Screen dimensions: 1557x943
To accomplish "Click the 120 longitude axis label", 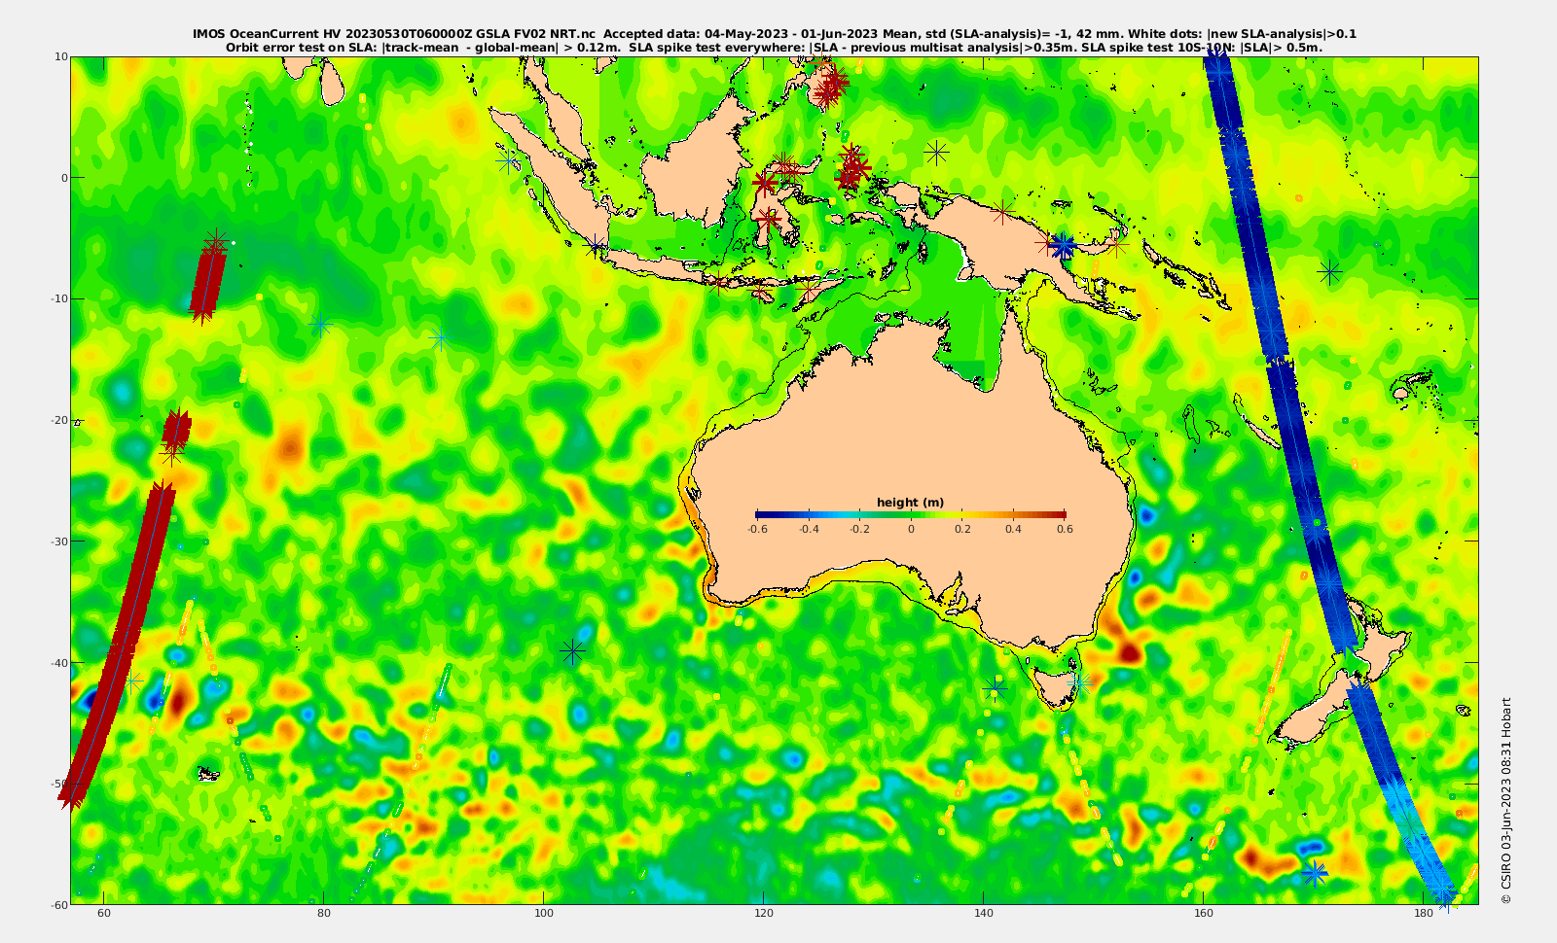I will pyautogui.click(x=764, y=913).
